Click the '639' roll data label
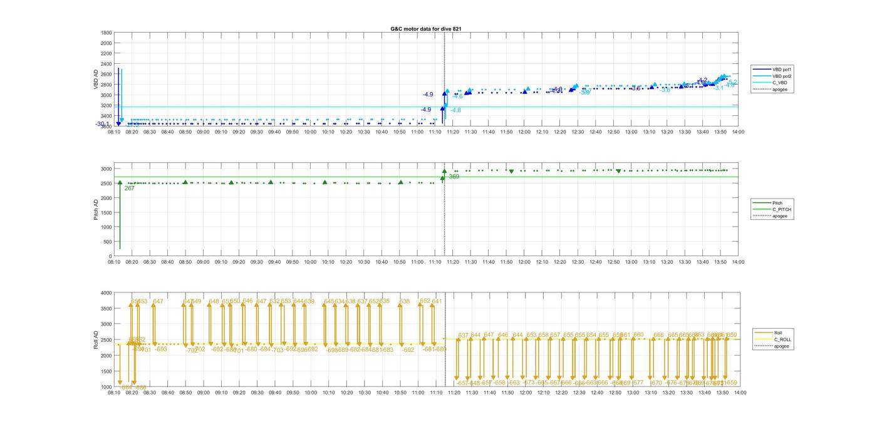 pyautogui.click(x=309, y=301)
